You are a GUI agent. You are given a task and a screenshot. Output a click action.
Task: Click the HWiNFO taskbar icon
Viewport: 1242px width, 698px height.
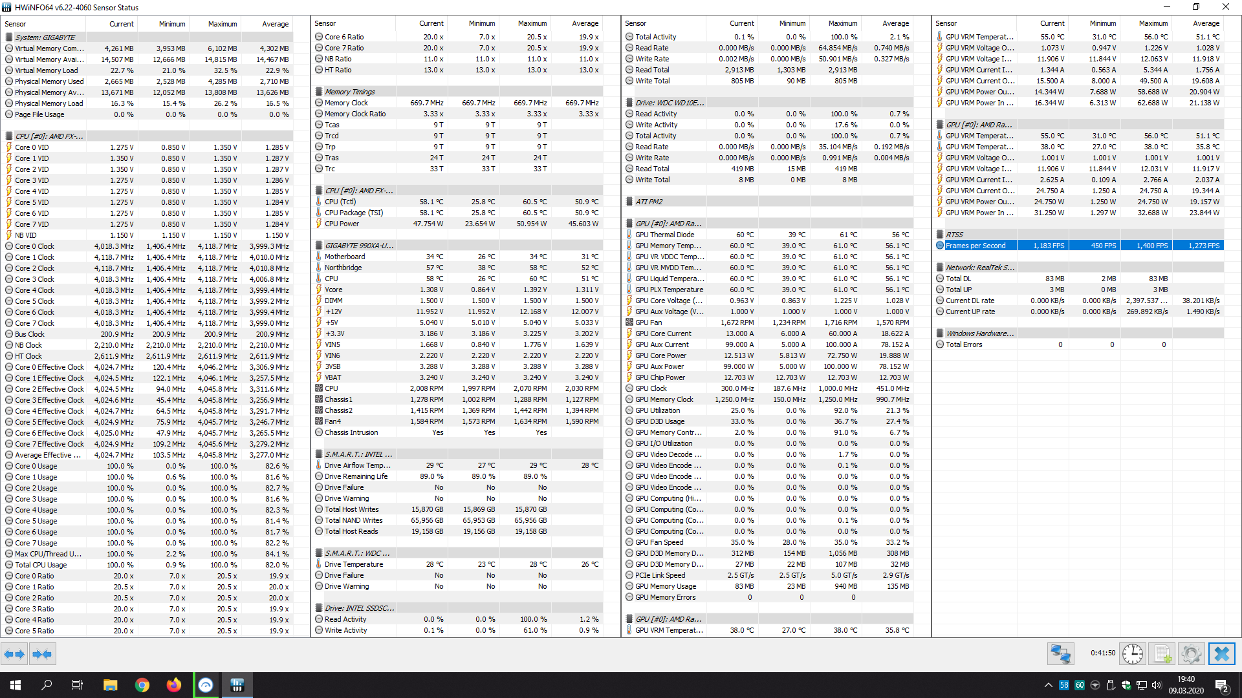[237, 685]
